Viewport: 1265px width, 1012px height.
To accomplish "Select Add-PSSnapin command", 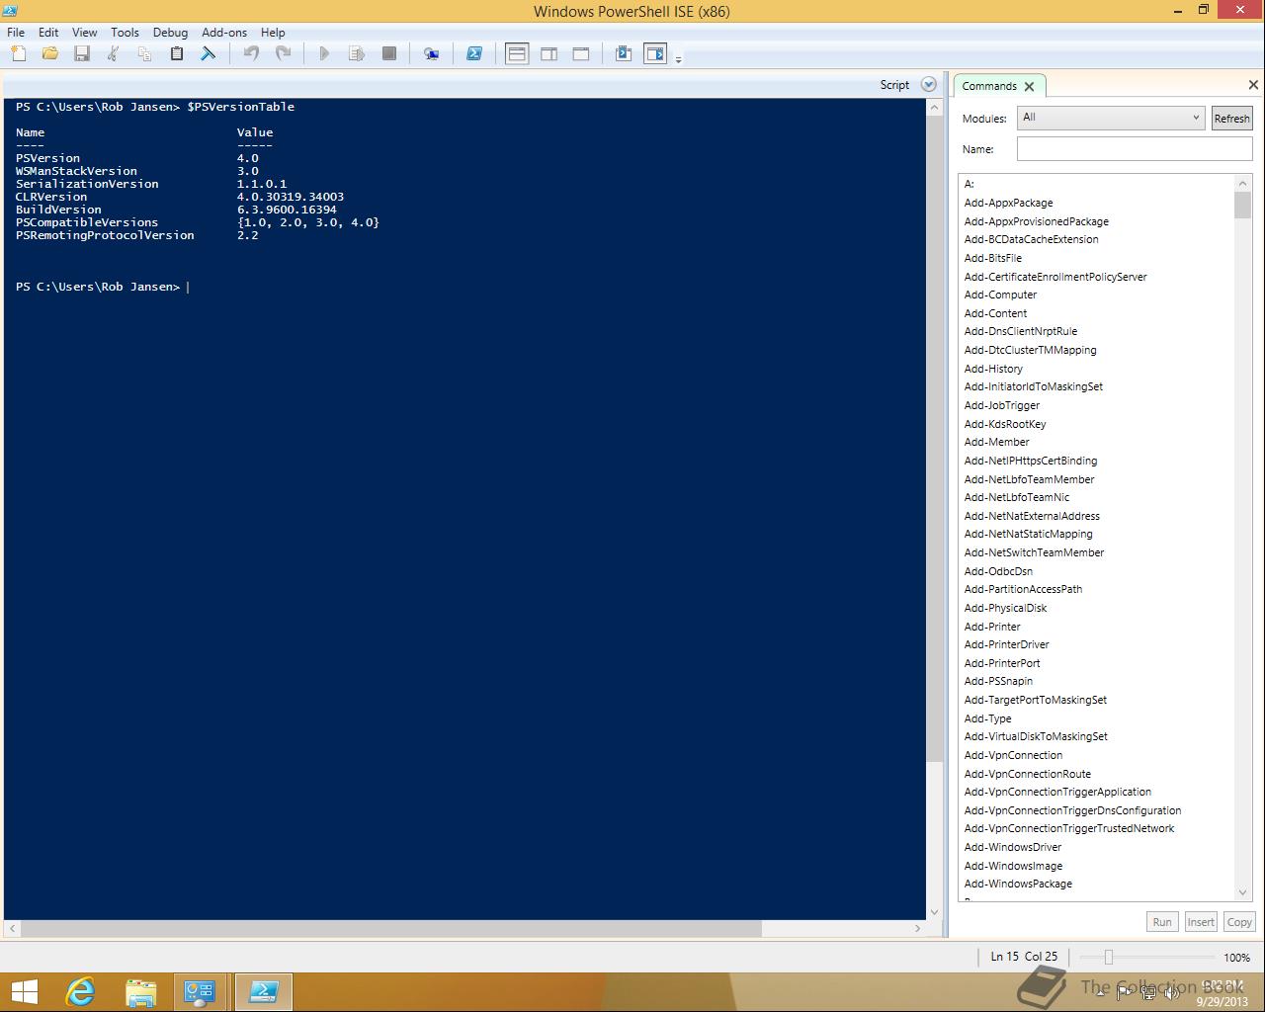I will coord(998,681).
